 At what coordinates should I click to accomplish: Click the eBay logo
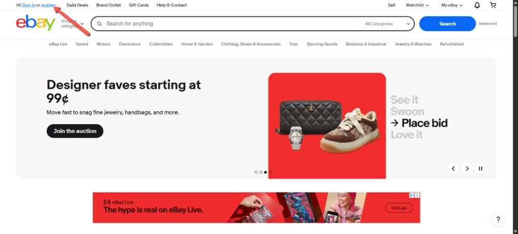pyautogui.click(x=36, y=23)
